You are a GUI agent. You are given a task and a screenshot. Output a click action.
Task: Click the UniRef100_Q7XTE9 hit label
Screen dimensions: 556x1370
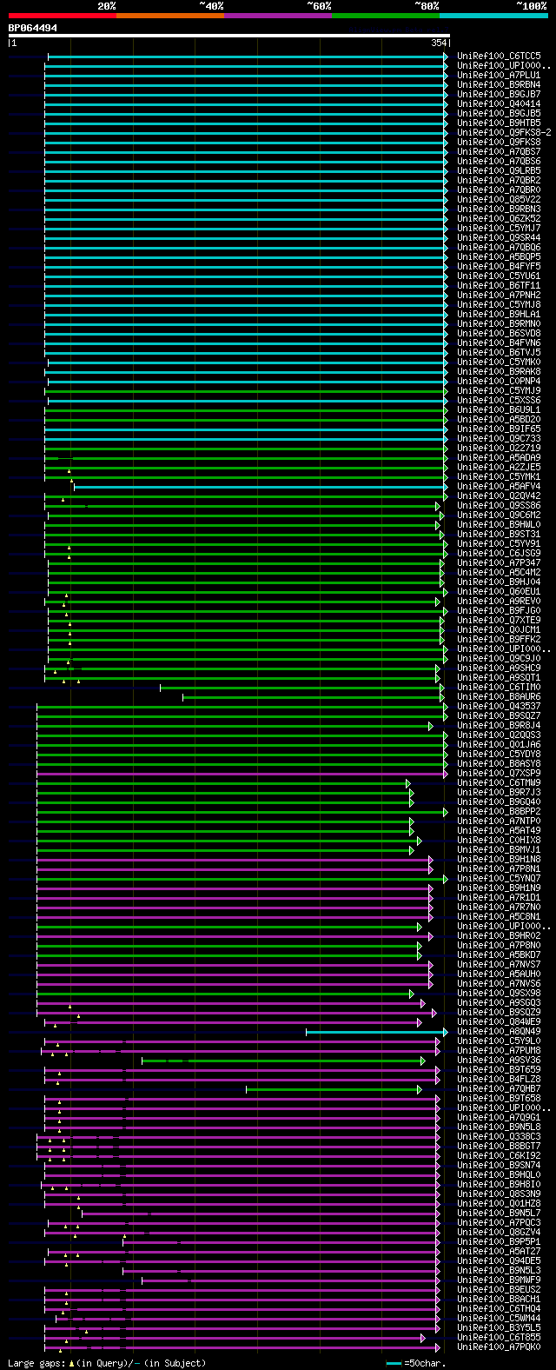[x=499, y=620]
